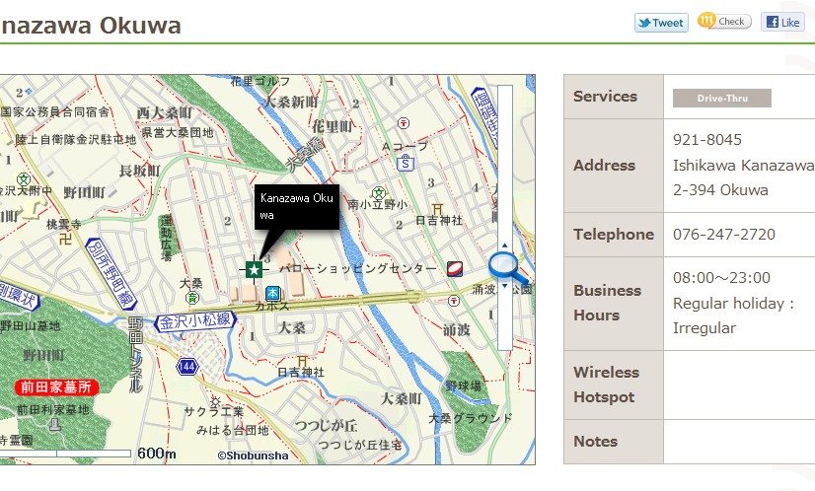Click the Services row label

tap(605, 96)
